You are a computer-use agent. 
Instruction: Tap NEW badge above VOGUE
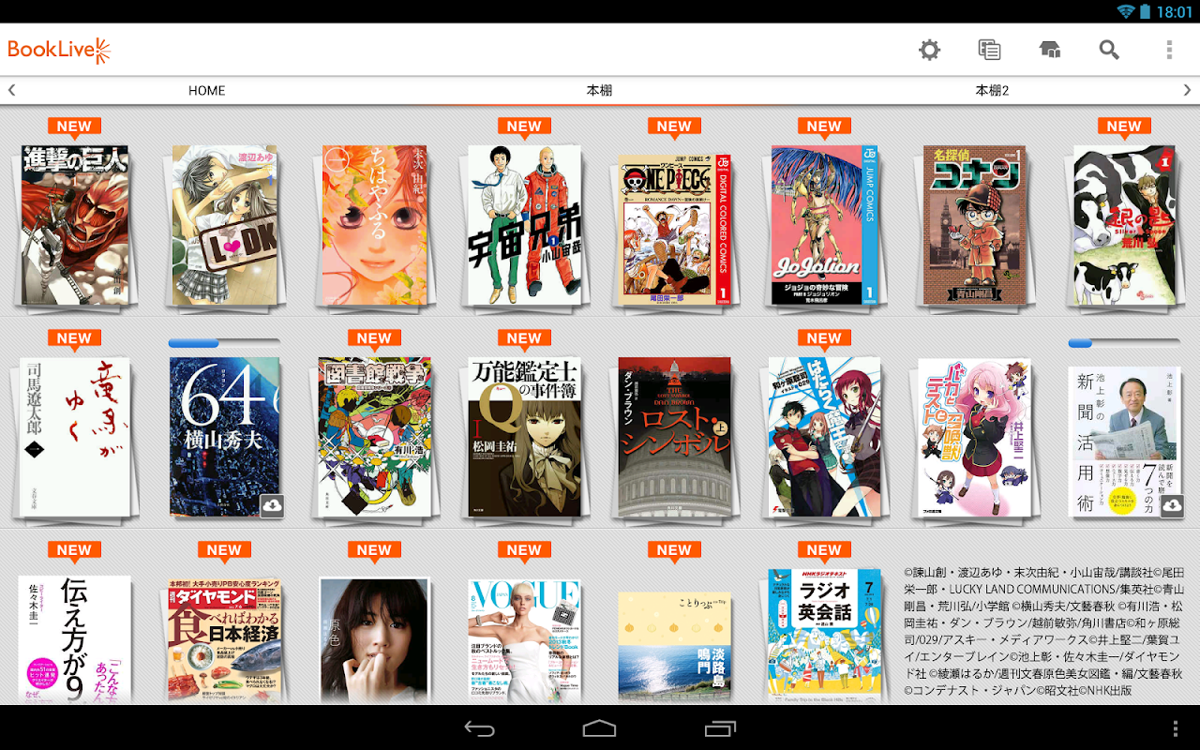pos(524,551)
